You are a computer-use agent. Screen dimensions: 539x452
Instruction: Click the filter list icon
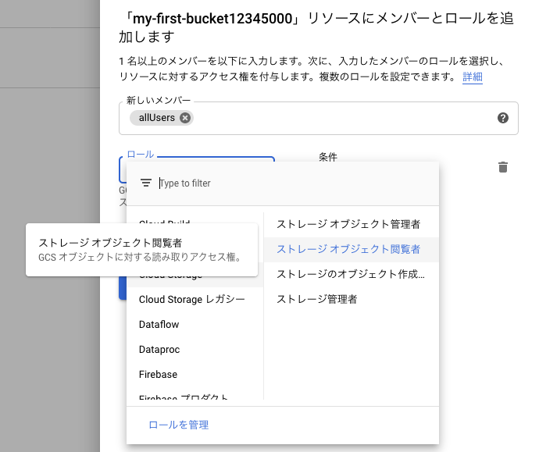coord(146,183)
